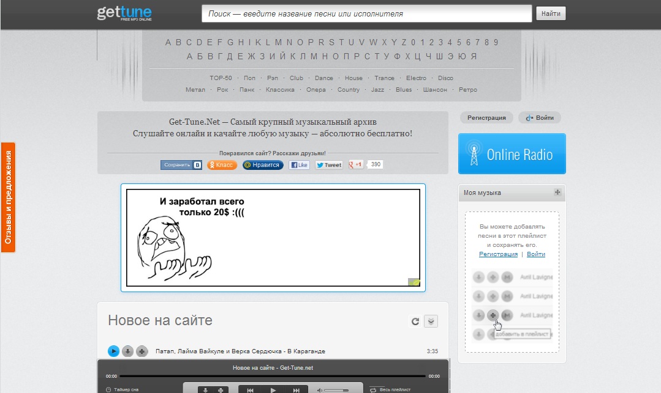Select the "Панк" genre
The image size is (661, 393).
[x=247, y=90]
